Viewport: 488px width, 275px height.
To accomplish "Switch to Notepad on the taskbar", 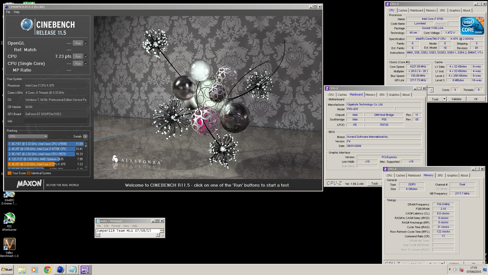I will [72, 269].
